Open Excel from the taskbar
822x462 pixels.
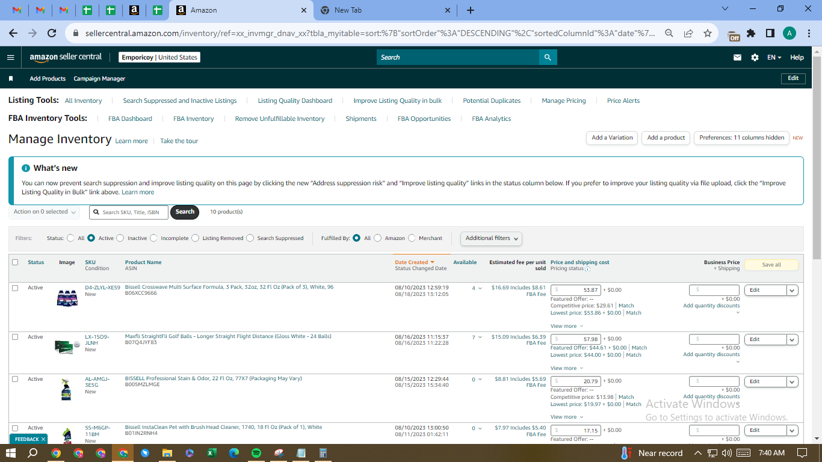coord(212,453)
